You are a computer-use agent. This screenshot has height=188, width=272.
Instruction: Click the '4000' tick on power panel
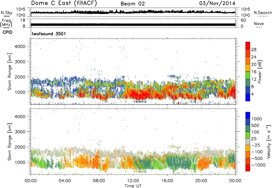click(20, 46)
